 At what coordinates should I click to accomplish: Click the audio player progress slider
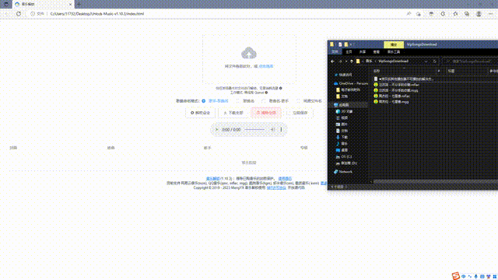tap(254, 130)
